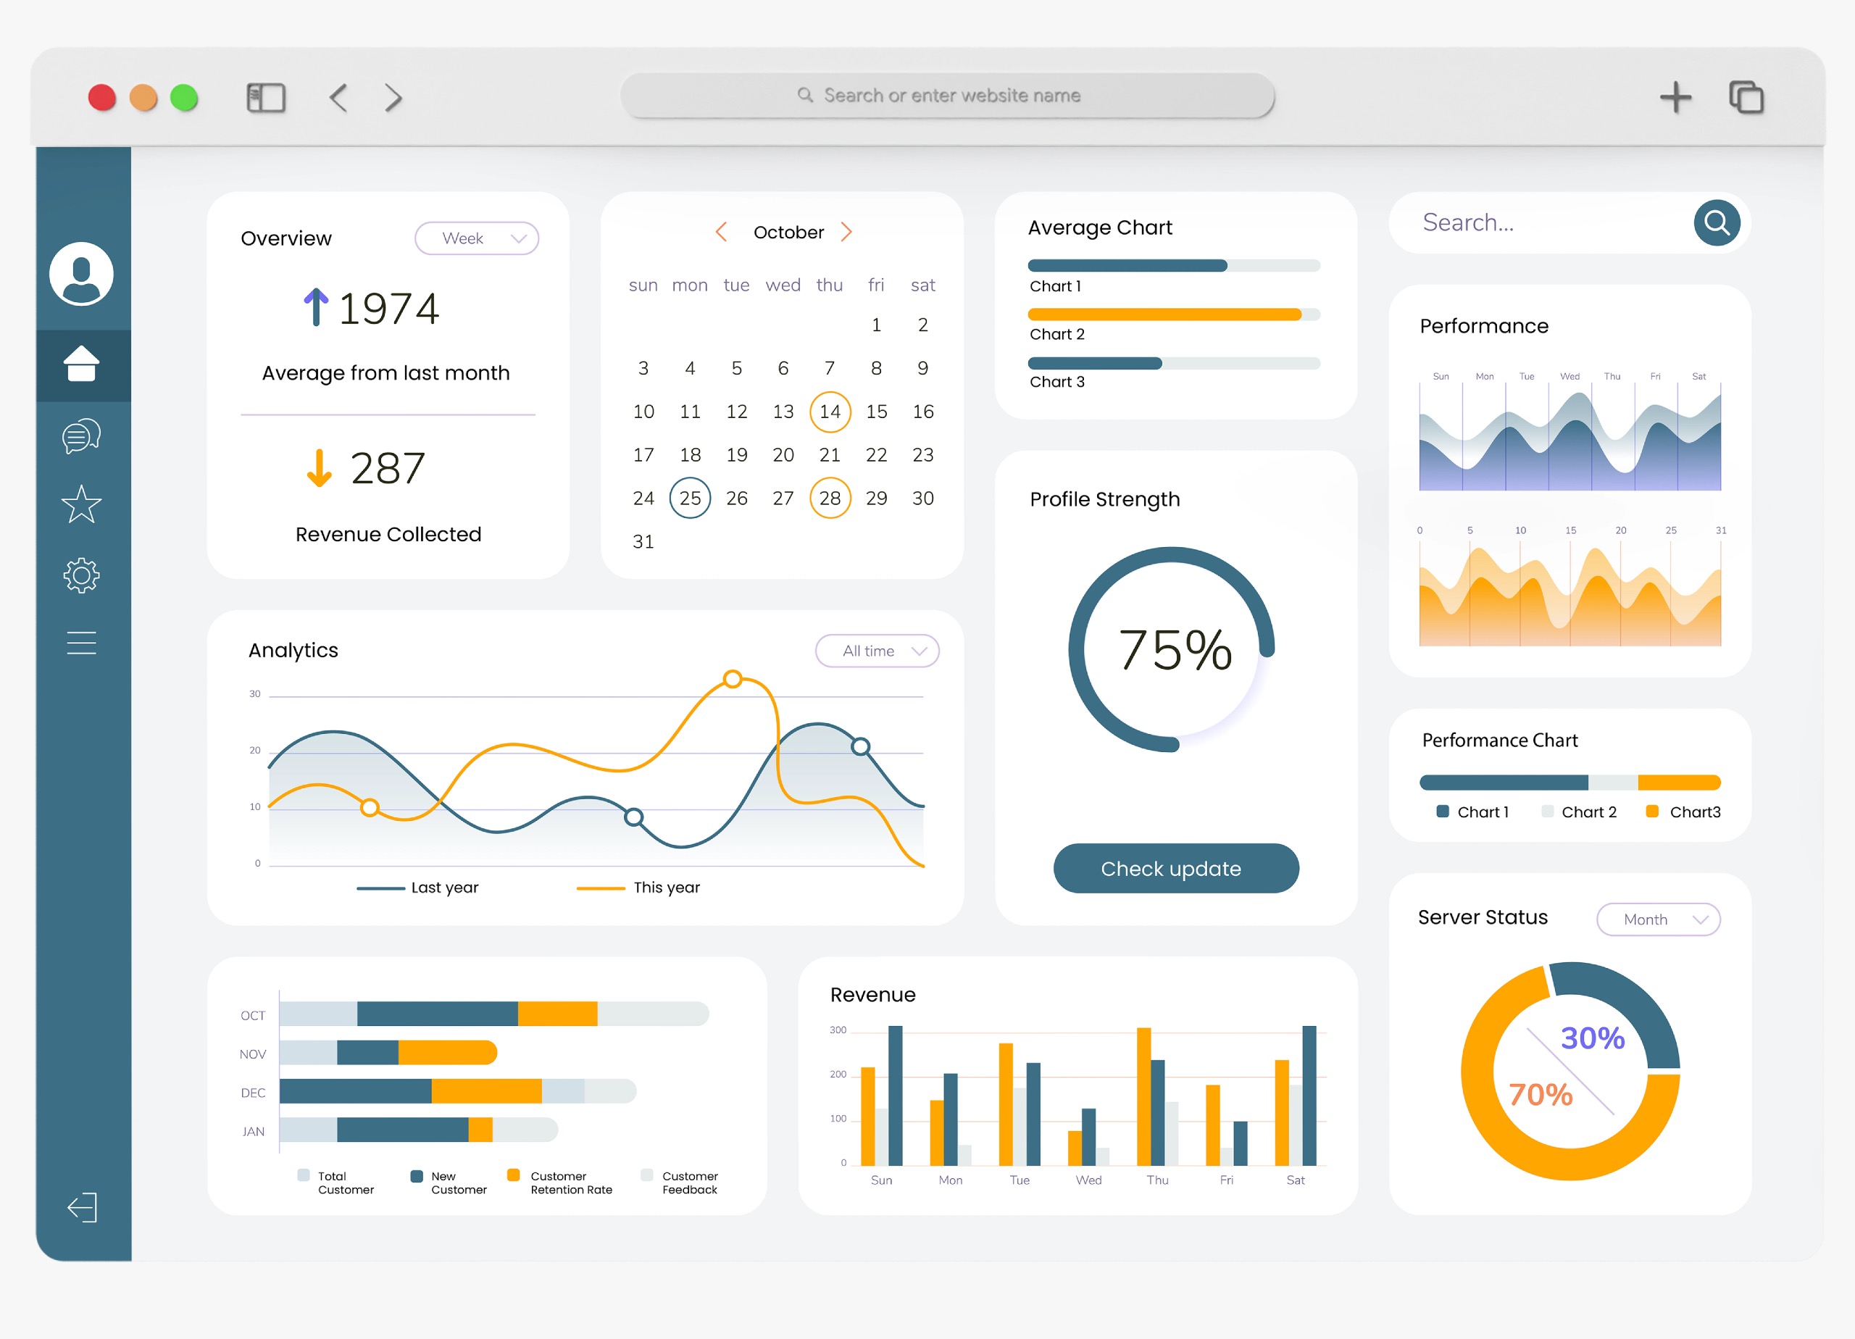Viewport: 1855px width, 1339px height.
Task: Click the Total Customer legend swatch
Action: tap(304, 1175)
